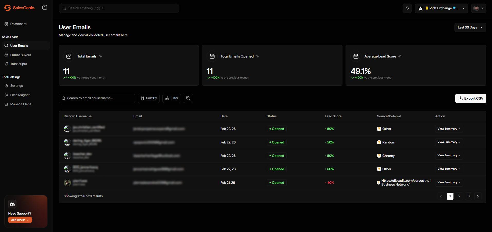
Task: Switch to the User Emails section
Action: pyautogui.click(x=19, y=45)
